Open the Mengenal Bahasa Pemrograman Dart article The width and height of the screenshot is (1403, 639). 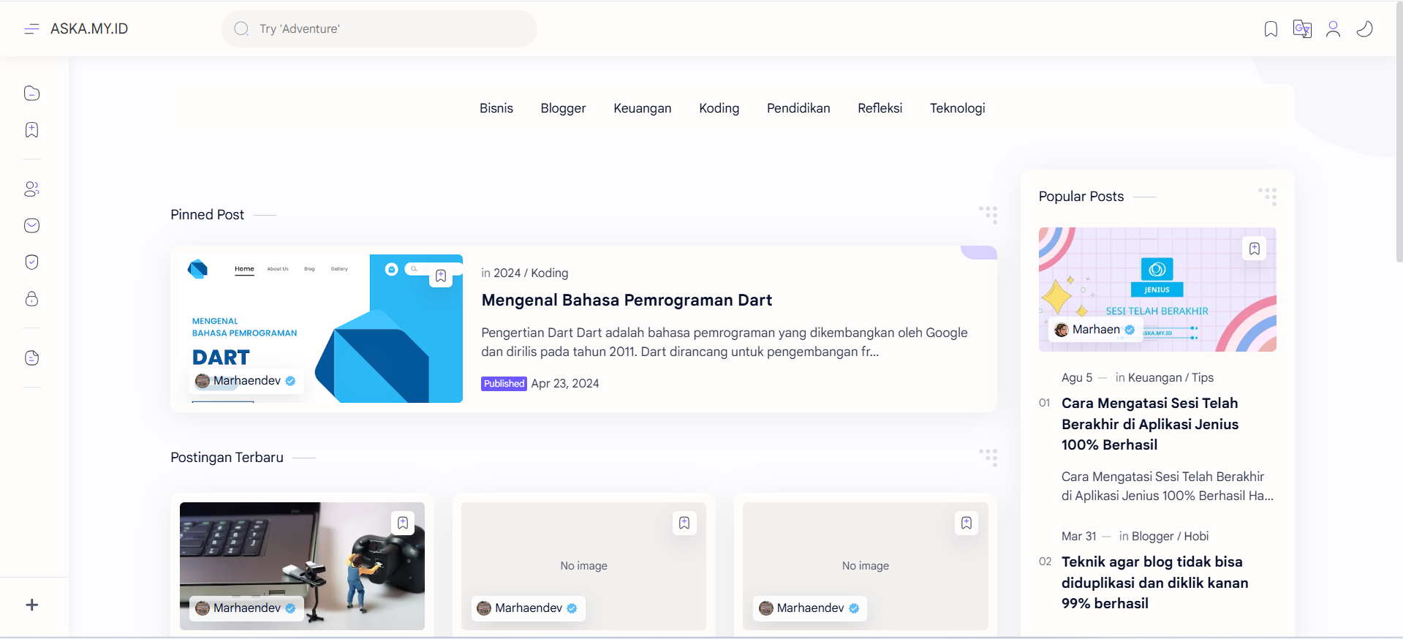pyautogui.click(x=627, y=300)
